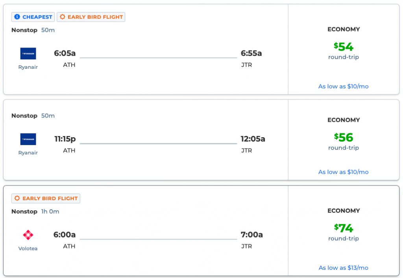This screenshot has height=278, width=403.
Task: Click the dollar icon in the Cheapest badge
Action: tap(17, 17)
